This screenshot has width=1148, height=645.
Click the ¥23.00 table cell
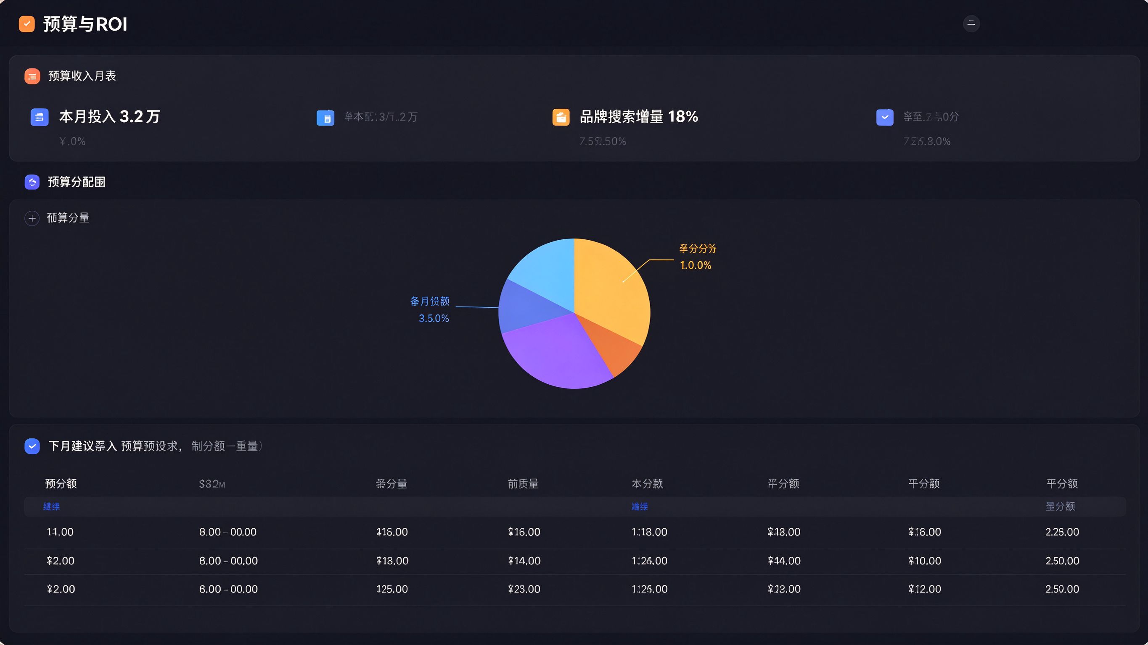click(x=524, y=589)
